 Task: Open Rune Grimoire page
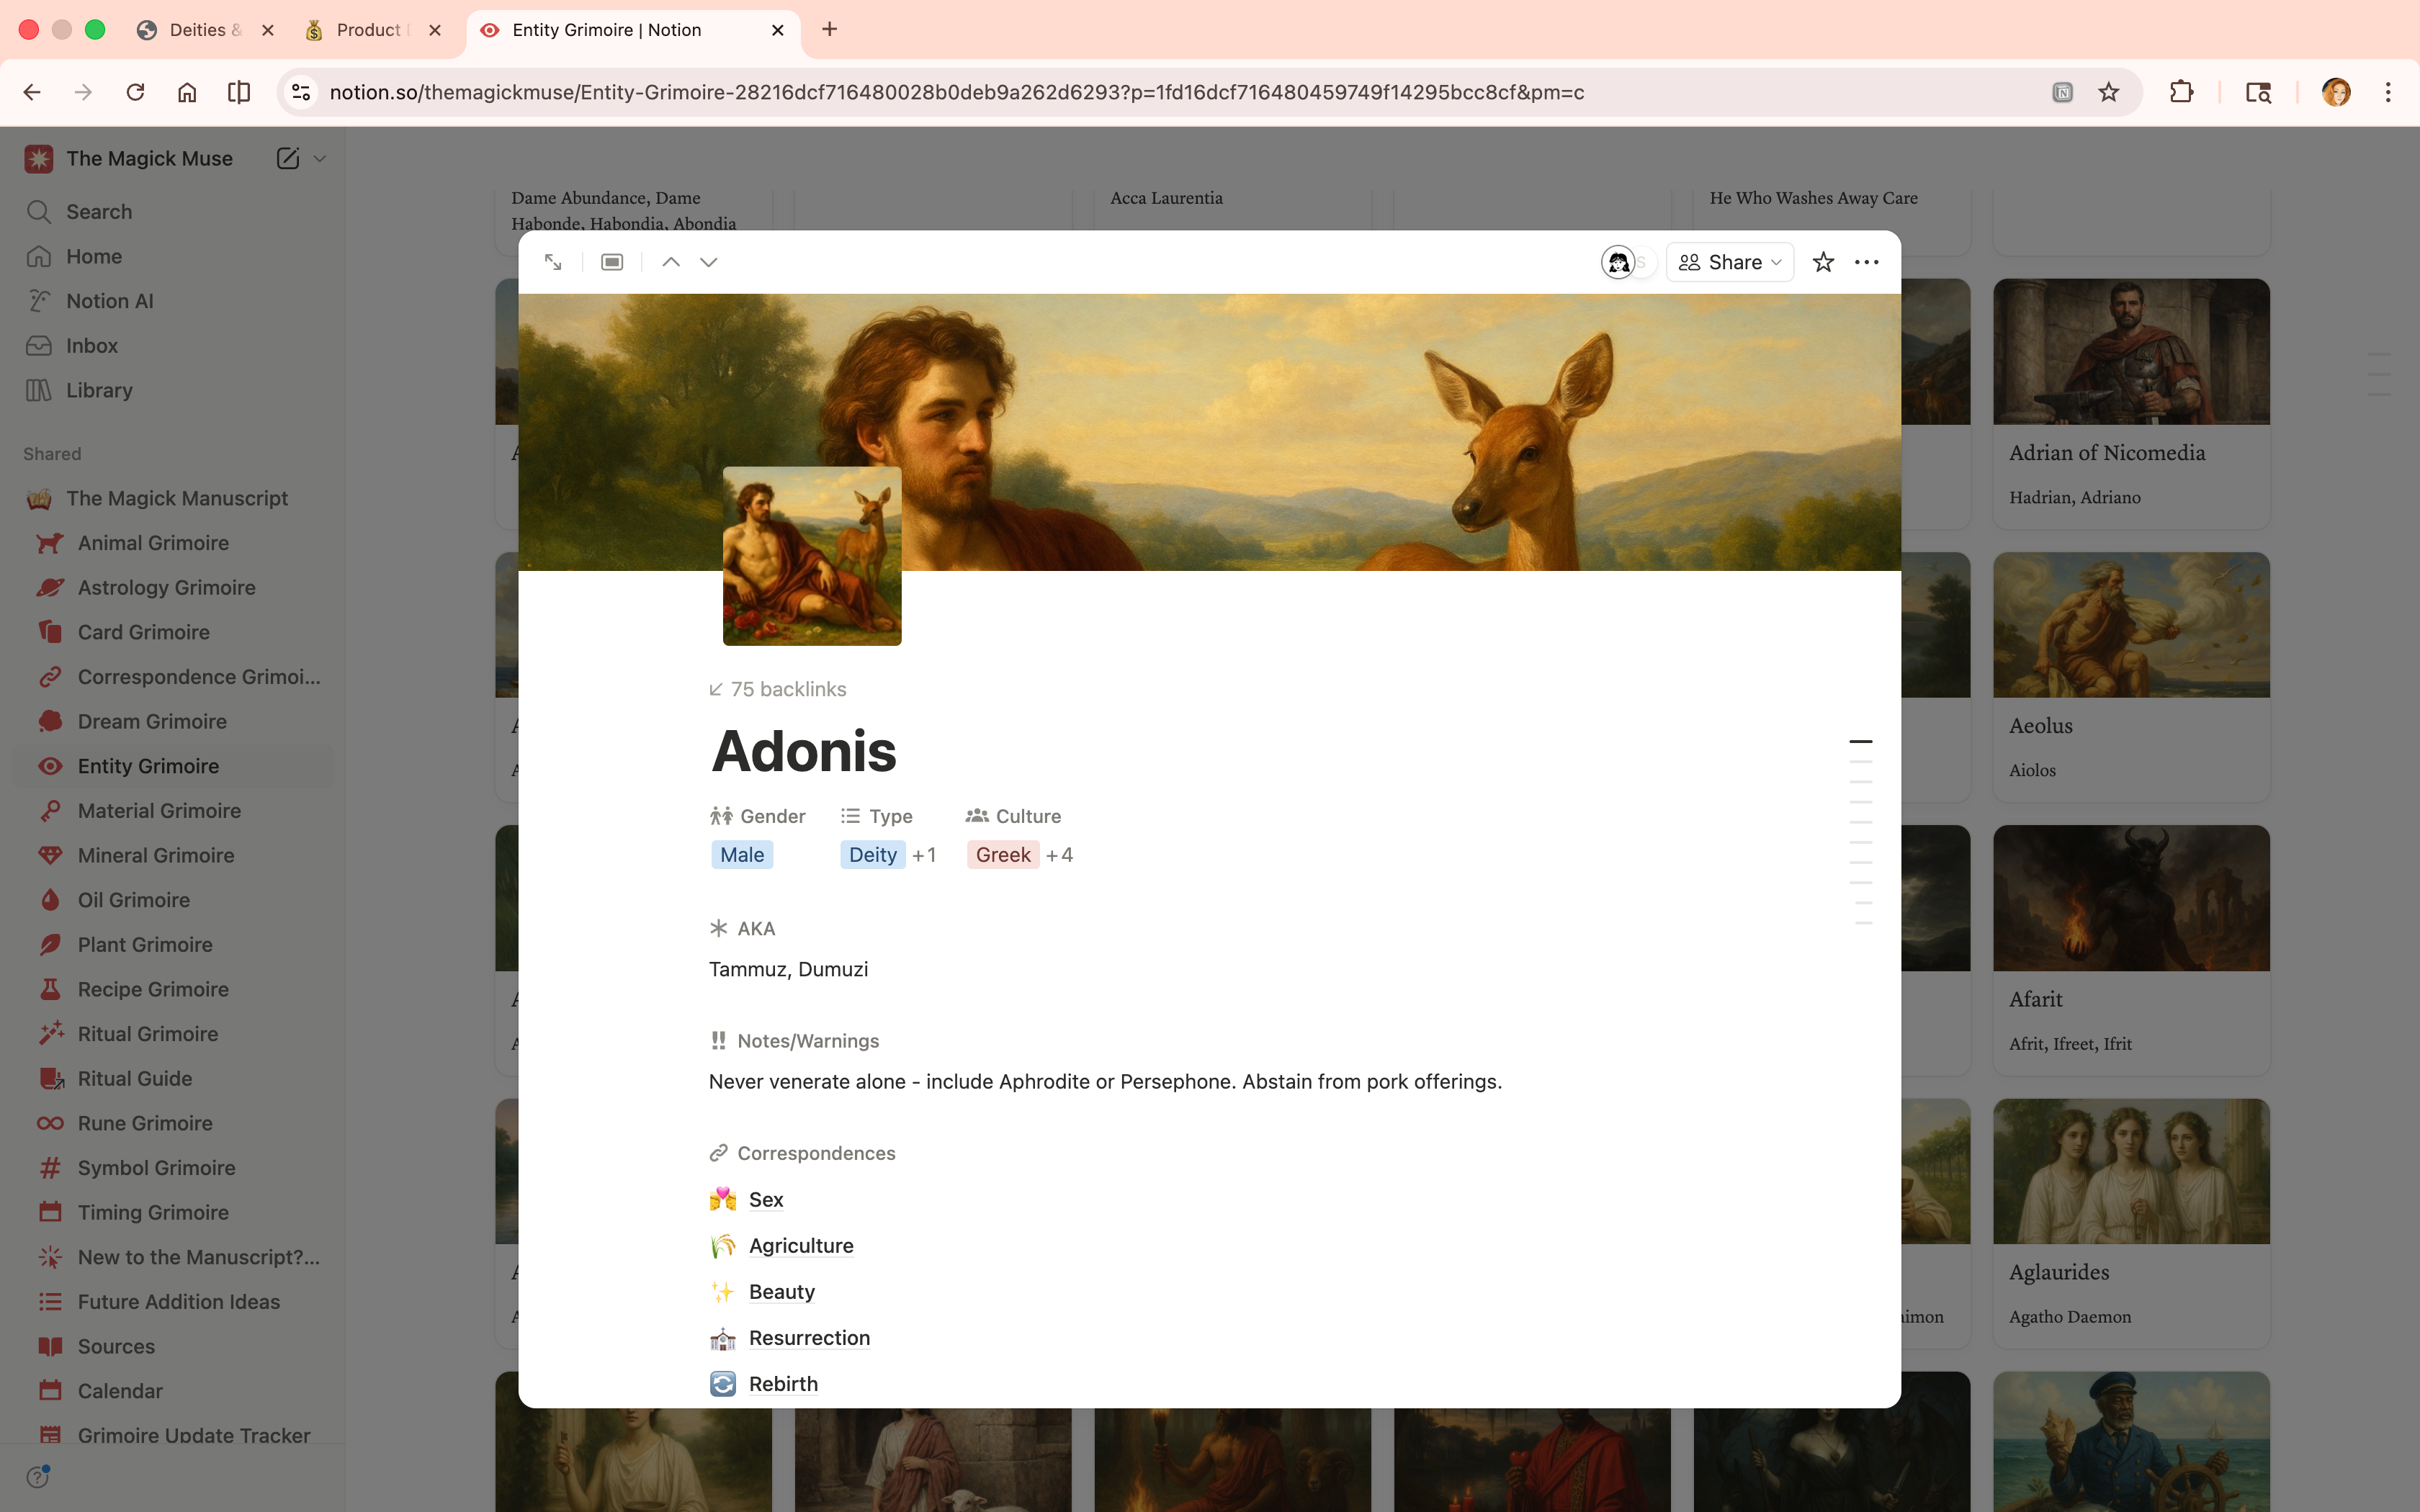tap(174, 1123)
